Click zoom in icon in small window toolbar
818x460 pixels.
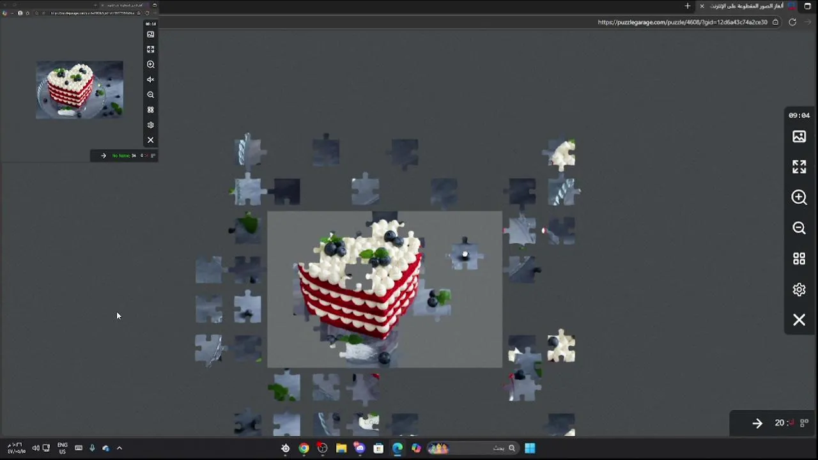coord(151,65)
